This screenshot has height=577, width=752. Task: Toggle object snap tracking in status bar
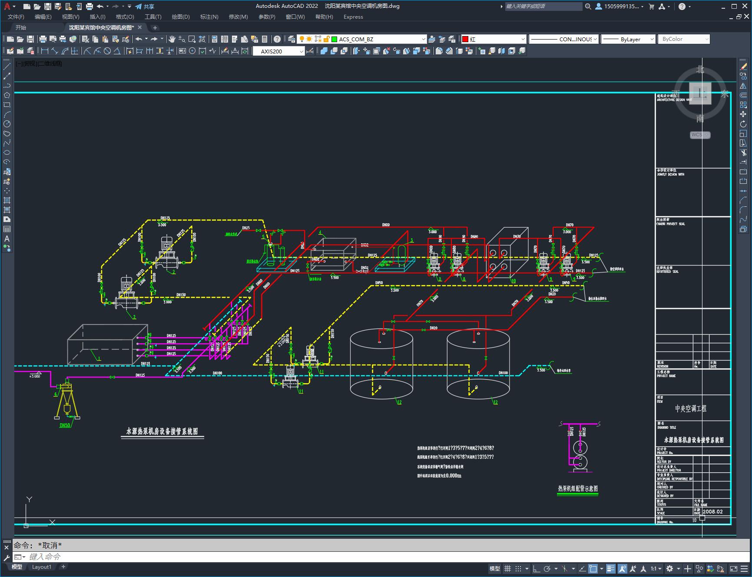pos(583,568)
